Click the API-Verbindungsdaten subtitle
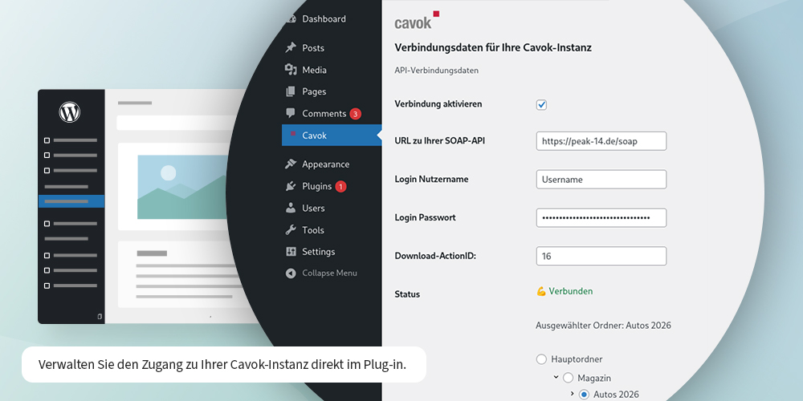Viewport: 803px width, 401px height. pyautogui.click(x=436, y=71)
